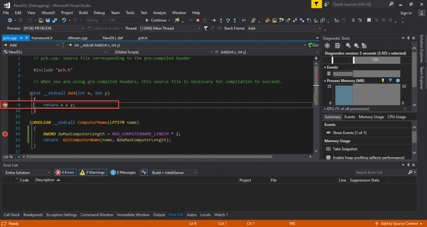The height and width of the screenshot is (227, 427).
Task: Click the Save All icon in toolbar
Action: [x=55, y=20]
